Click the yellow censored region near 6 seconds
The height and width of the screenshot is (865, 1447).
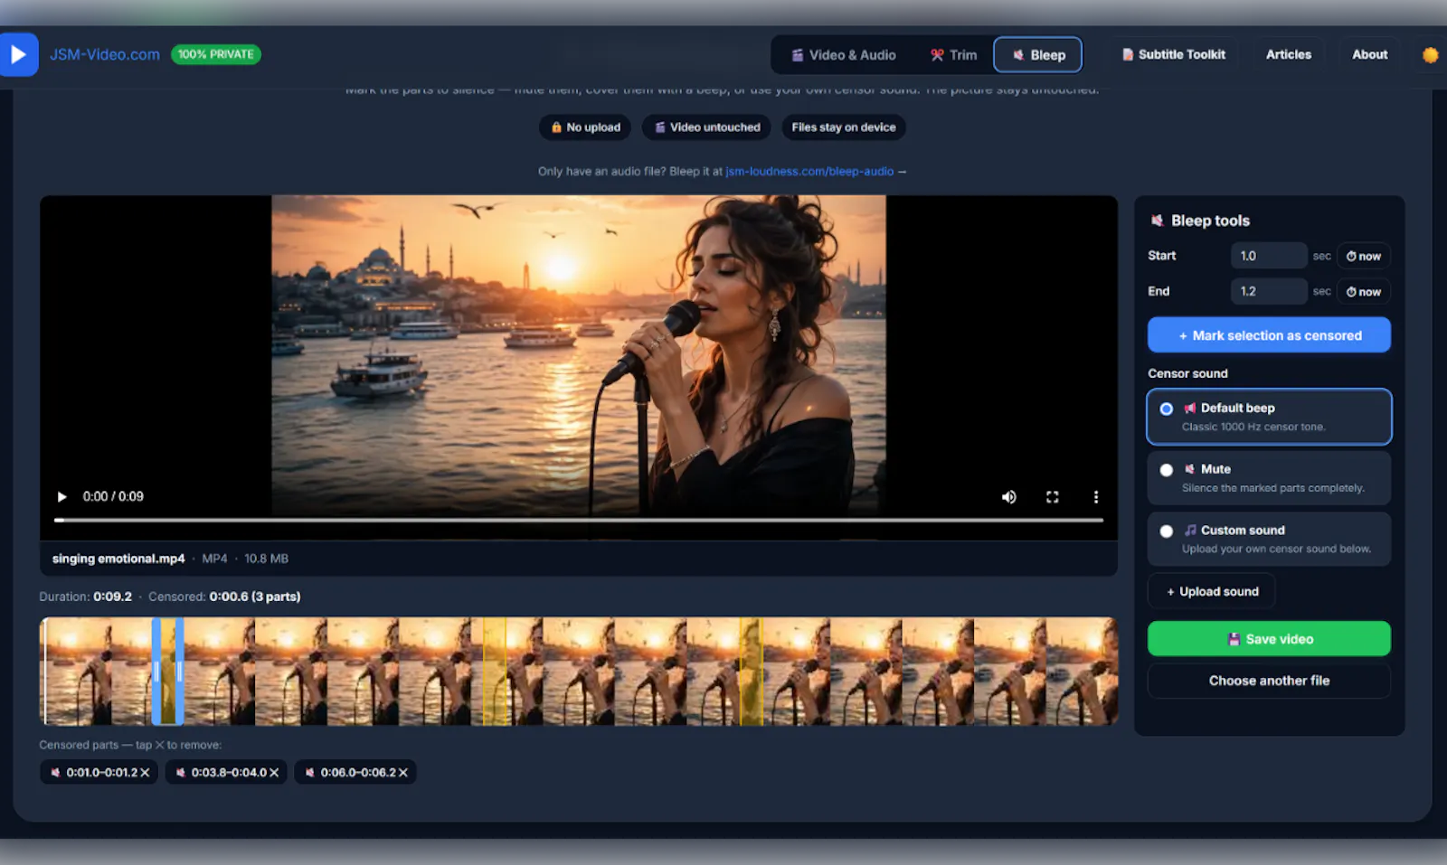tap(752, 671)
